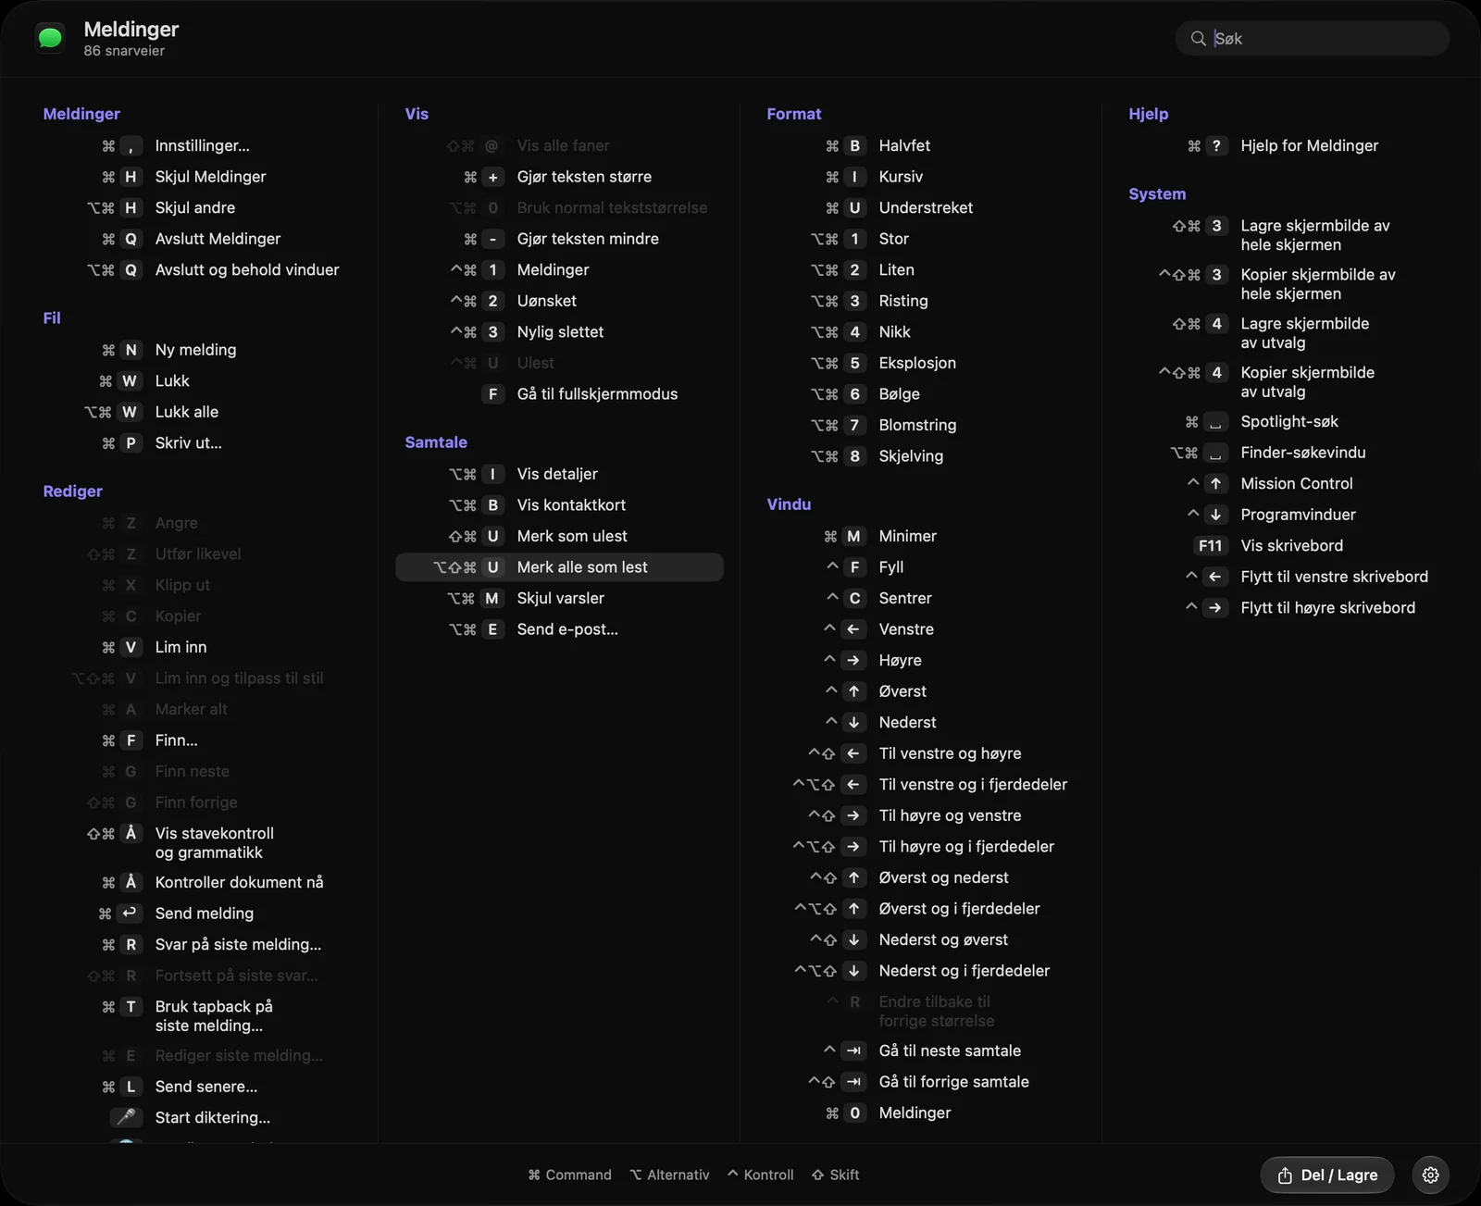Click the F11 key for Vis skrivebord
The width and height of the screenshot is (1481, 1206).
(x=1210, y=545)
